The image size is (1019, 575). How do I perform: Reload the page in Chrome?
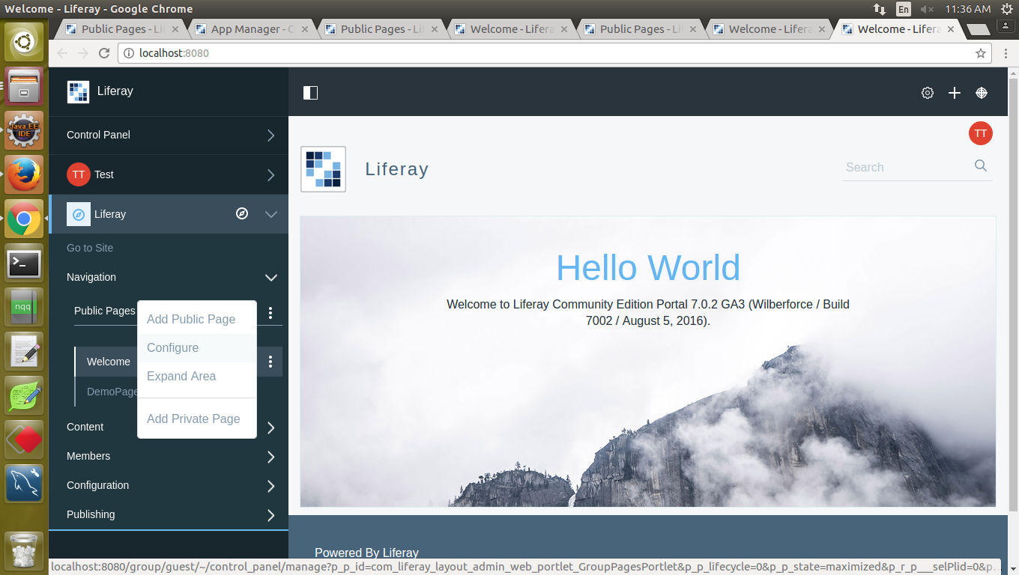tap(104, 53)
